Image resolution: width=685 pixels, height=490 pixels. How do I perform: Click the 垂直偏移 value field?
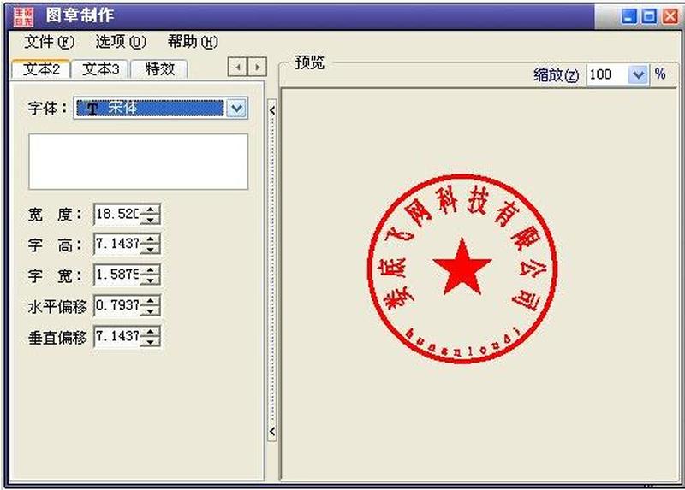(x=116, y=336)
